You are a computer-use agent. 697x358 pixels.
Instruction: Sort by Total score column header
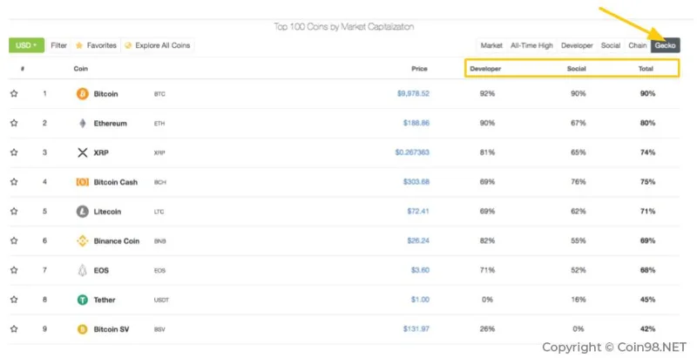646,69
